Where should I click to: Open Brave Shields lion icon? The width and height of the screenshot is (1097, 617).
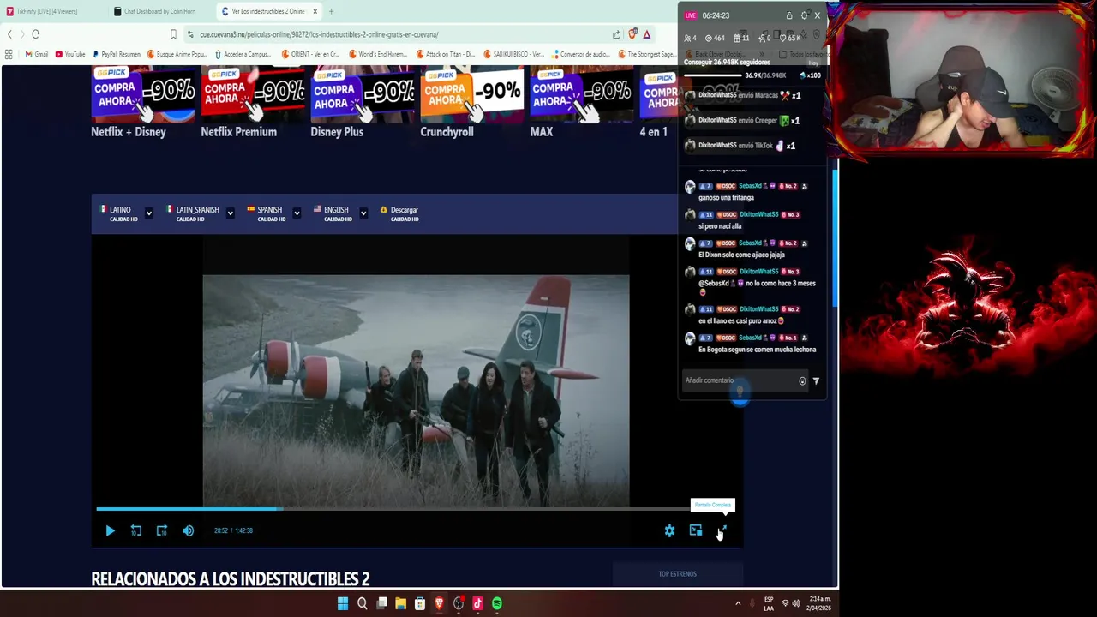point(632,34)
